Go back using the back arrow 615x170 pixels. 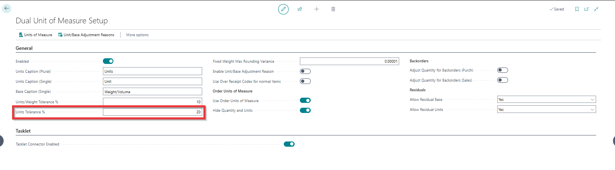[7, 8]
